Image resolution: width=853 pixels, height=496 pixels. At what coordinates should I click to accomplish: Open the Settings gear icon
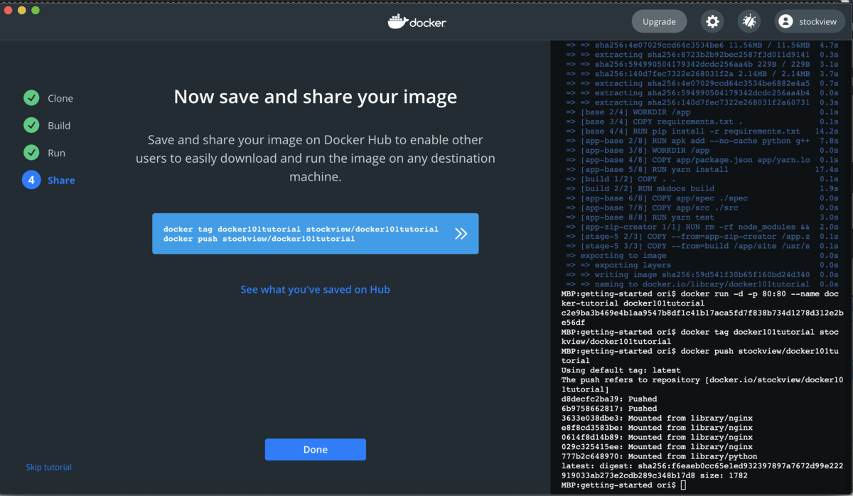[712, 21]
